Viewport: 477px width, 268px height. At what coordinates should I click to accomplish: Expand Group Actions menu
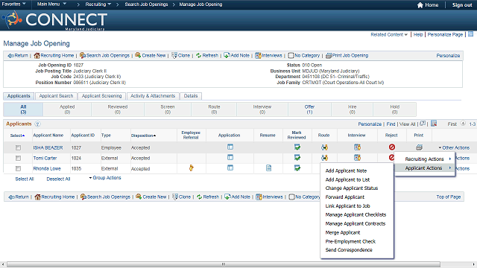click(105, 178)
